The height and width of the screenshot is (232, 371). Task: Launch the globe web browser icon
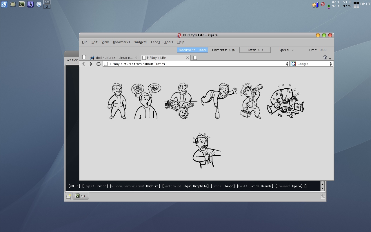tap(39, 4)
